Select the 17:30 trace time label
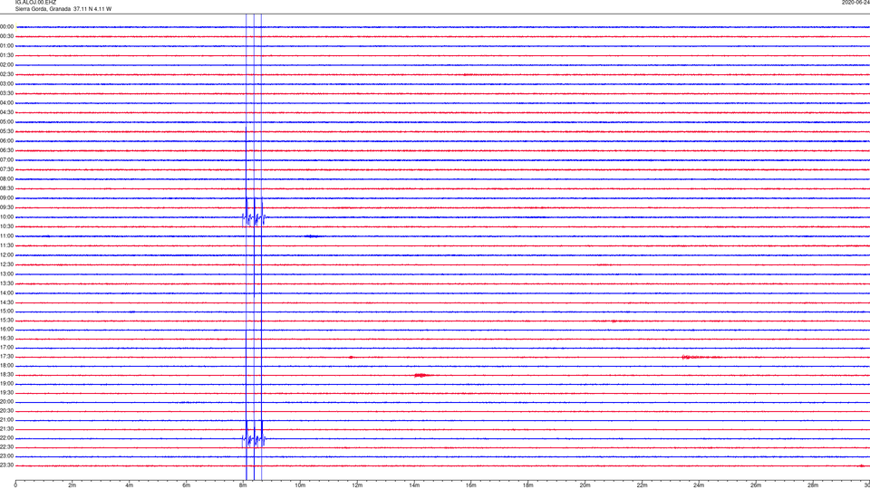 [x=7, y=357]
